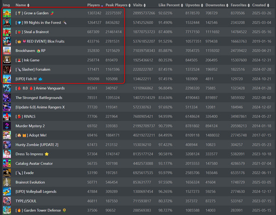Sort table by Players column
This screenshot has height=215, width=276.
95,5
